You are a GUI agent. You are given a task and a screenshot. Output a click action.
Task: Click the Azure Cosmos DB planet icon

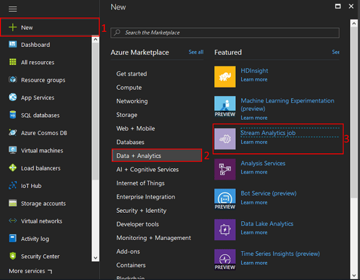point(13,132)
